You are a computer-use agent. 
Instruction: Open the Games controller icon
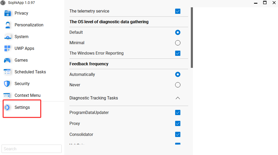click(7, 60)
